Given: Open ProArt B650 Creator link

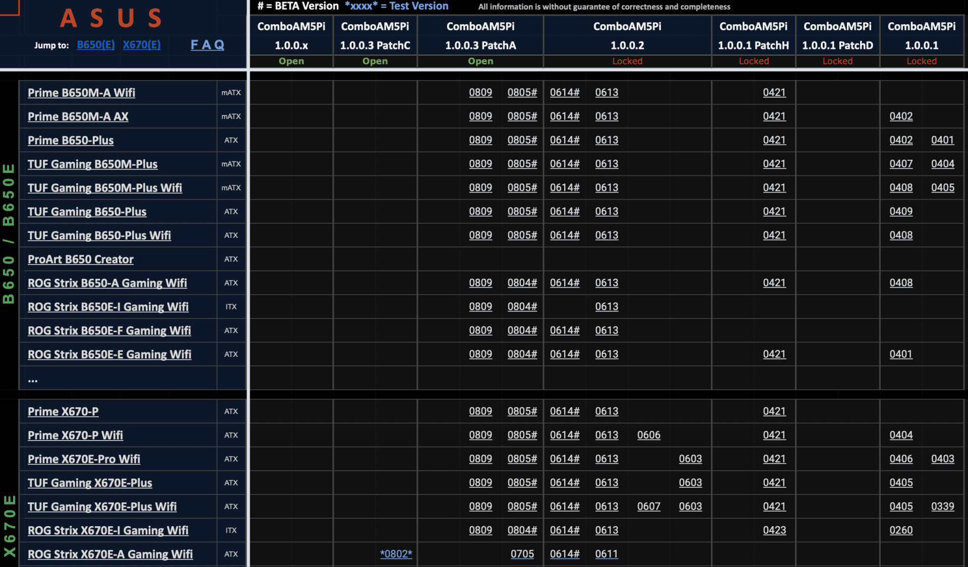Looking at the screenshot, I should (81, 259).
